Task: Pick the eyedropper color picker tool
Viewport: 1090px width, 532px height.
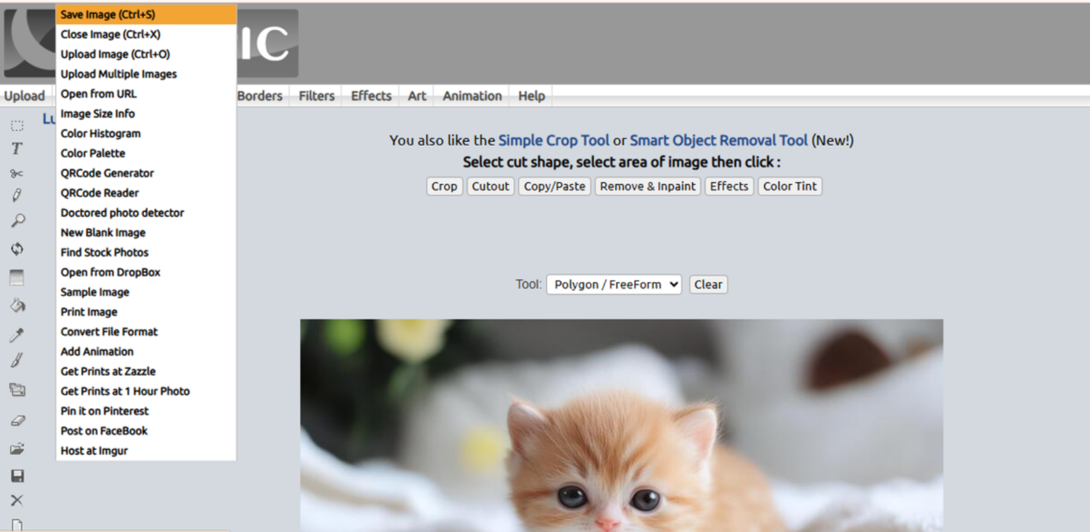Action: 17,334
